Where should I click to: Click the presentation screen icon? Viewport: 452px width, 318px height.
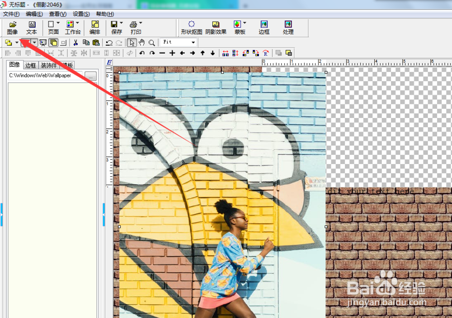43,42
